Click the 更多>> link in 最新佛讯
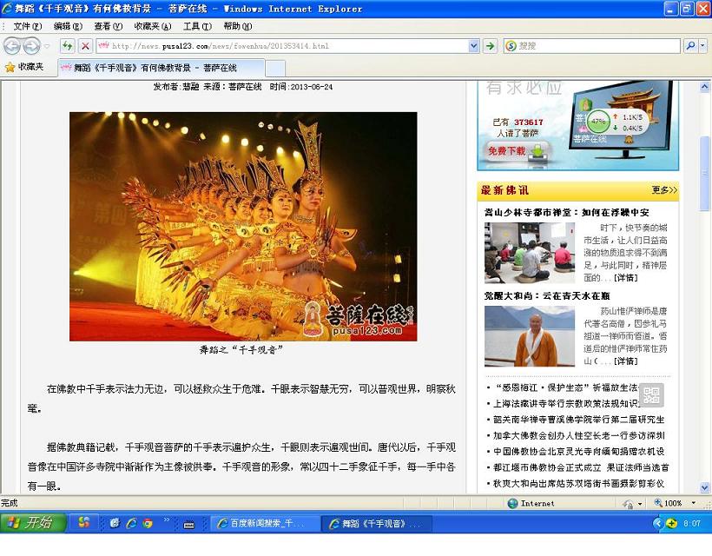 (x=664, y=190)
